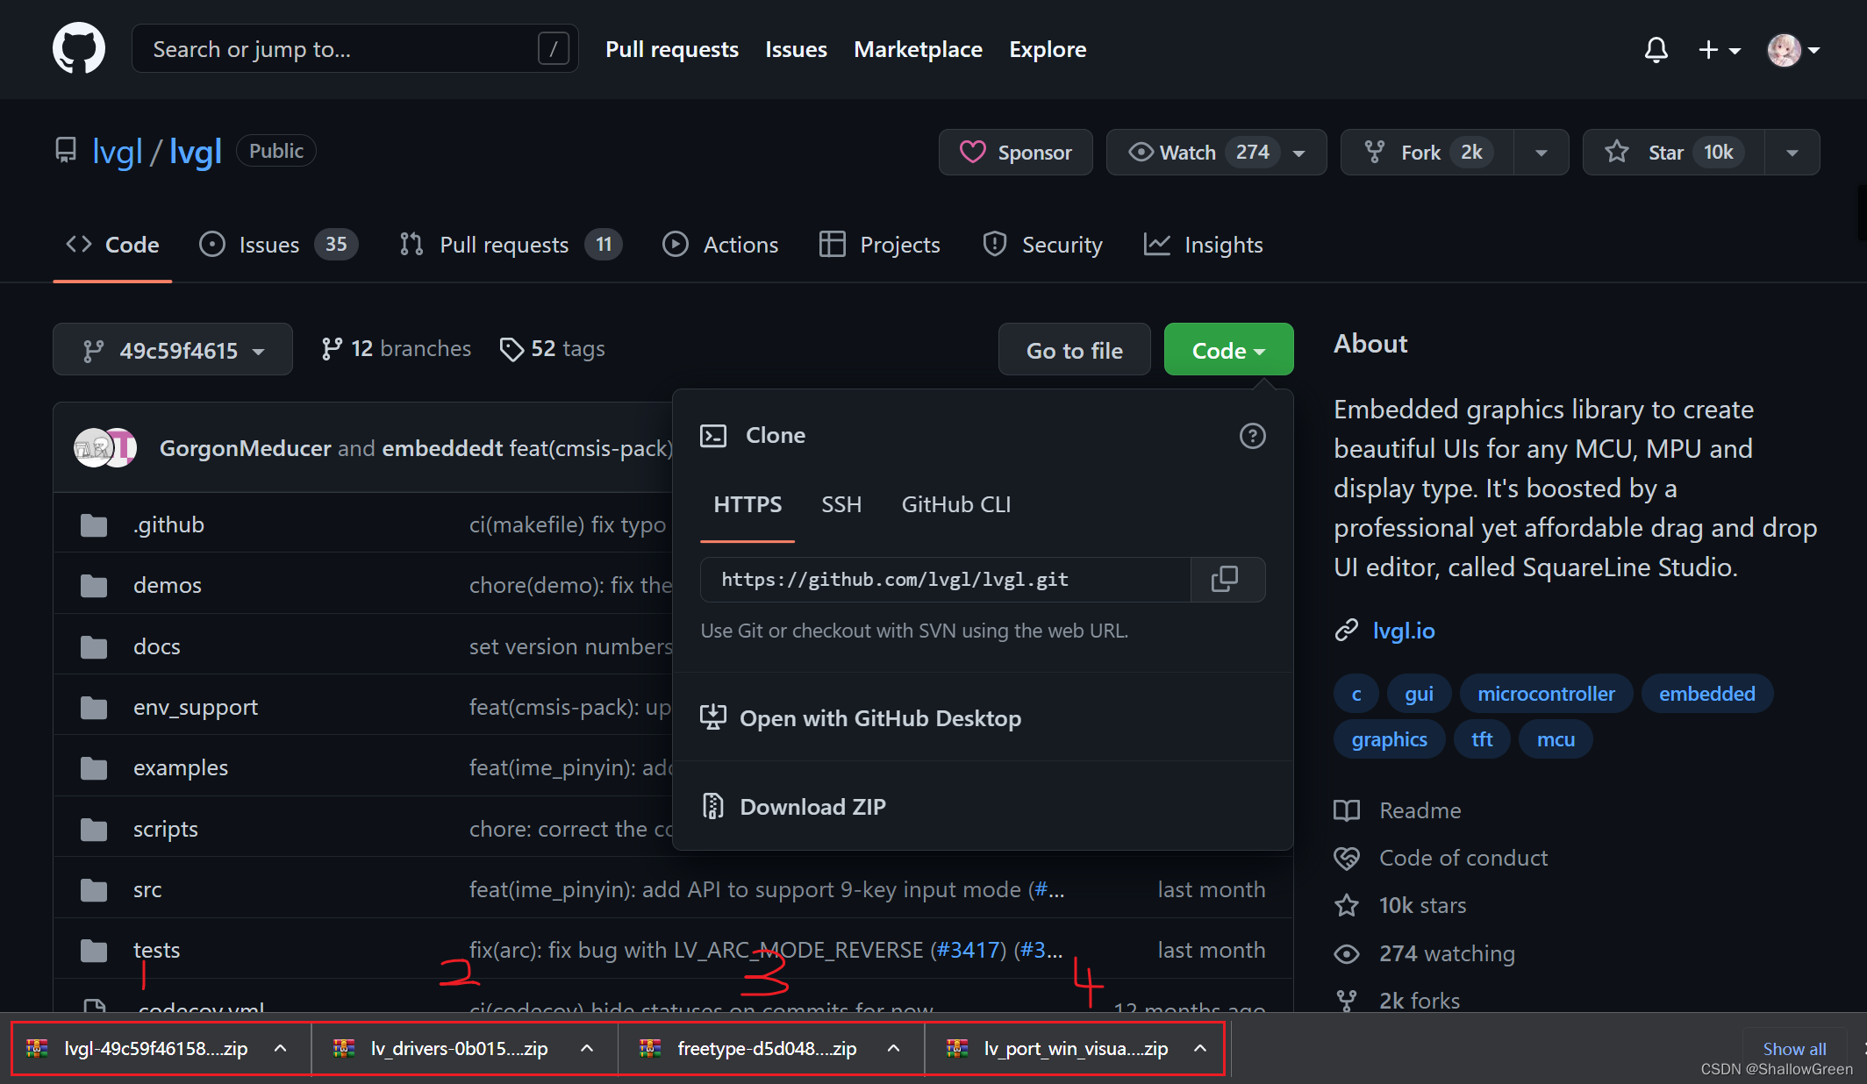Open the 49c59f4615 branch selector
The width and height of the screenshot is (1867, 1084).
(172, 349)
